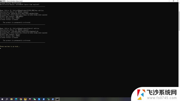Minimize the Check Activation Status window
This screenshot has width=180, height=101.
tap(169, 1)
